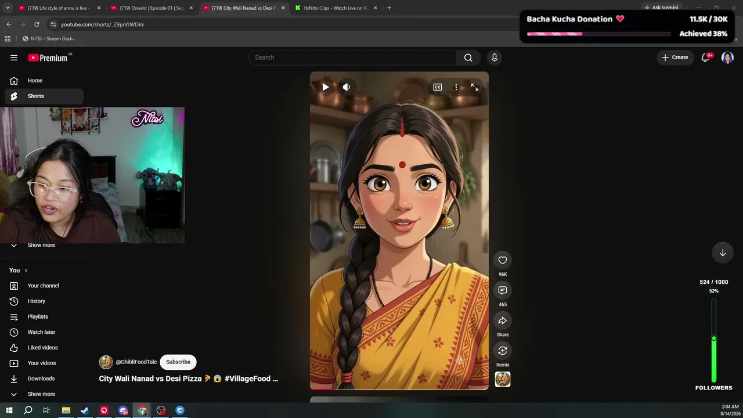Select Shorts in sidebar
743x418 pixels.
click(44, 96)
